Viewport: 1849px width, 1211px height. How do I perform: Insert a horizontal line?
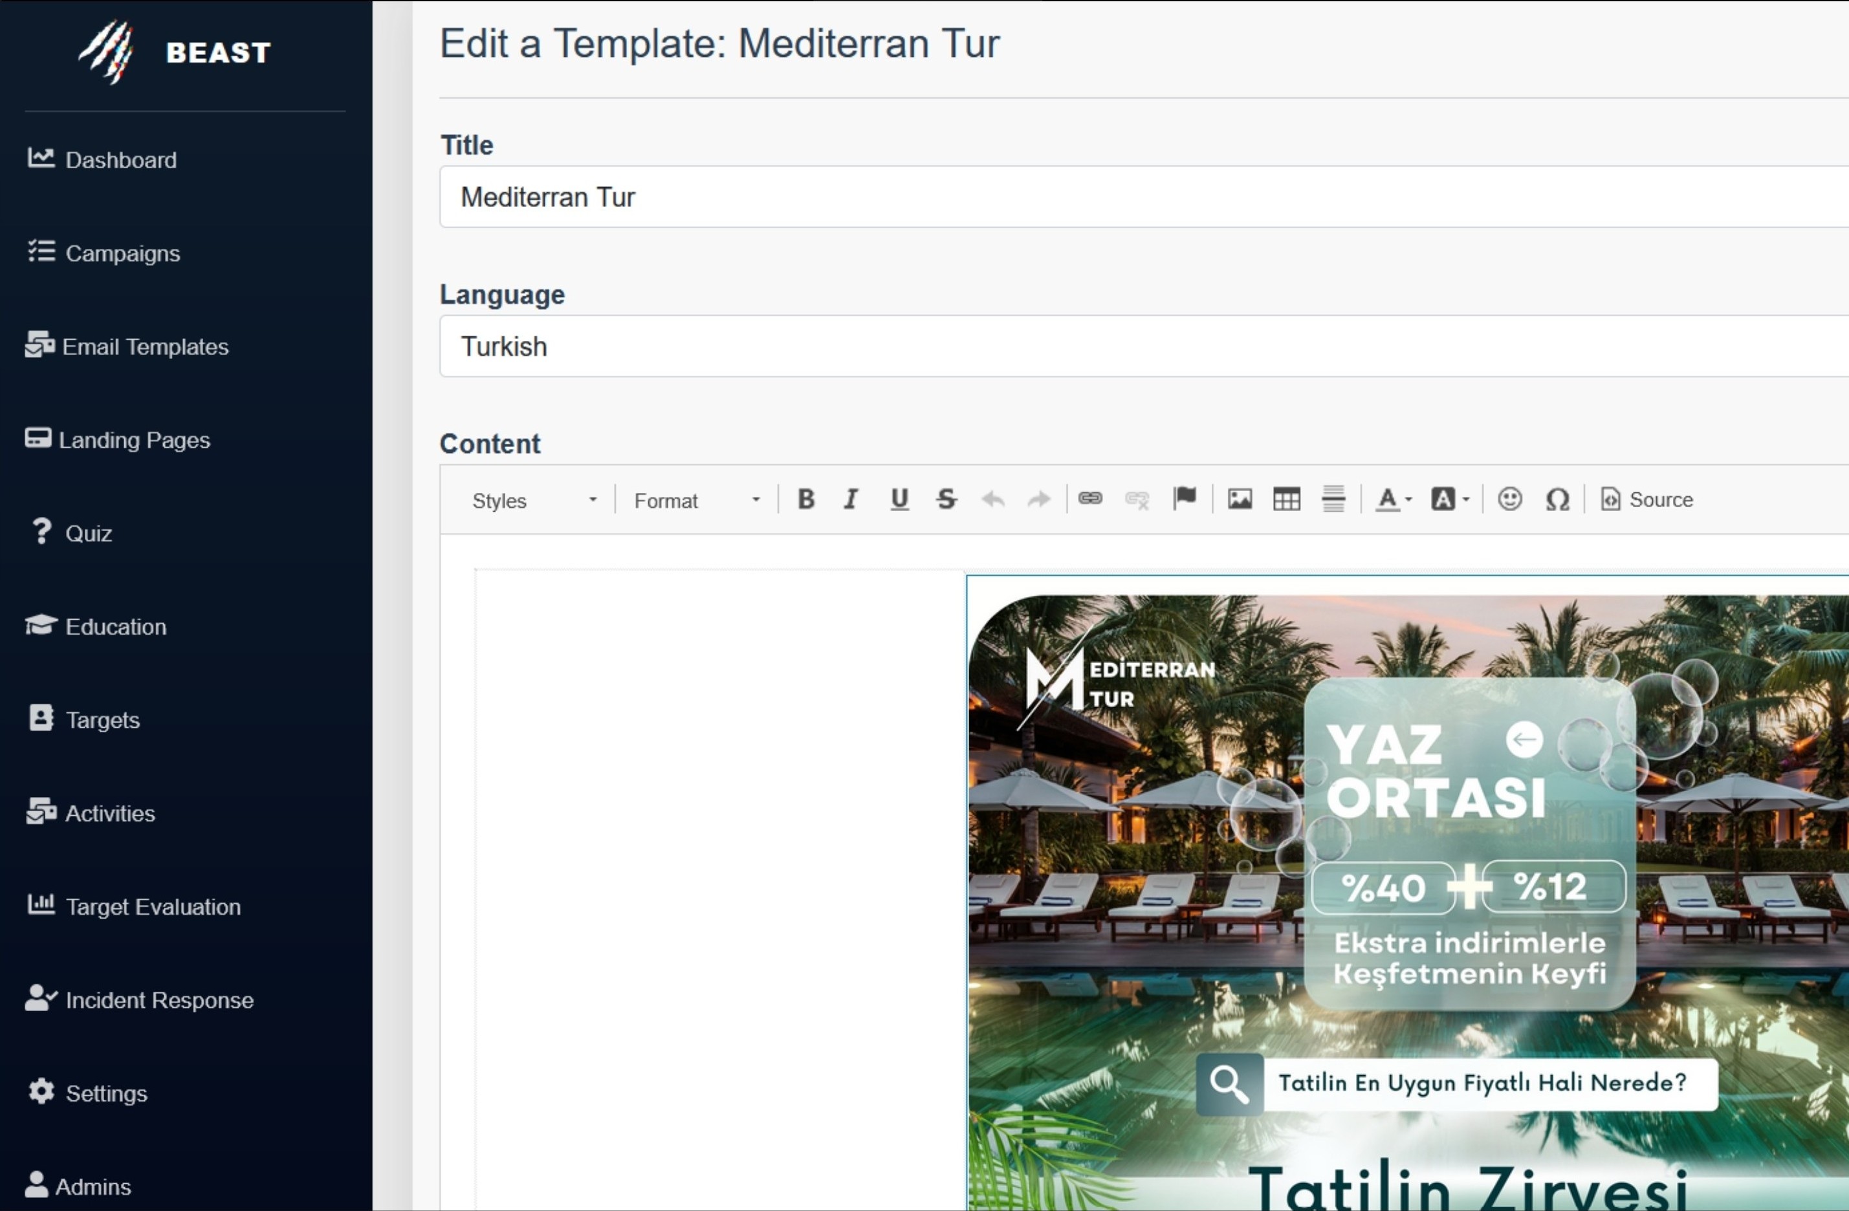click(1333, 499)
